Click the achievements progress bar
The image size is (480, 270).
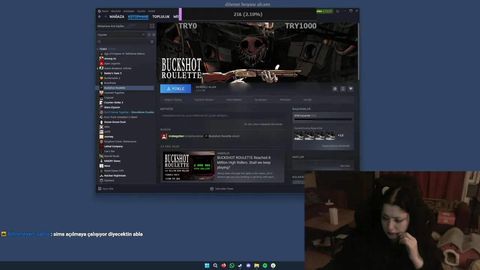[x=323, y=120]
